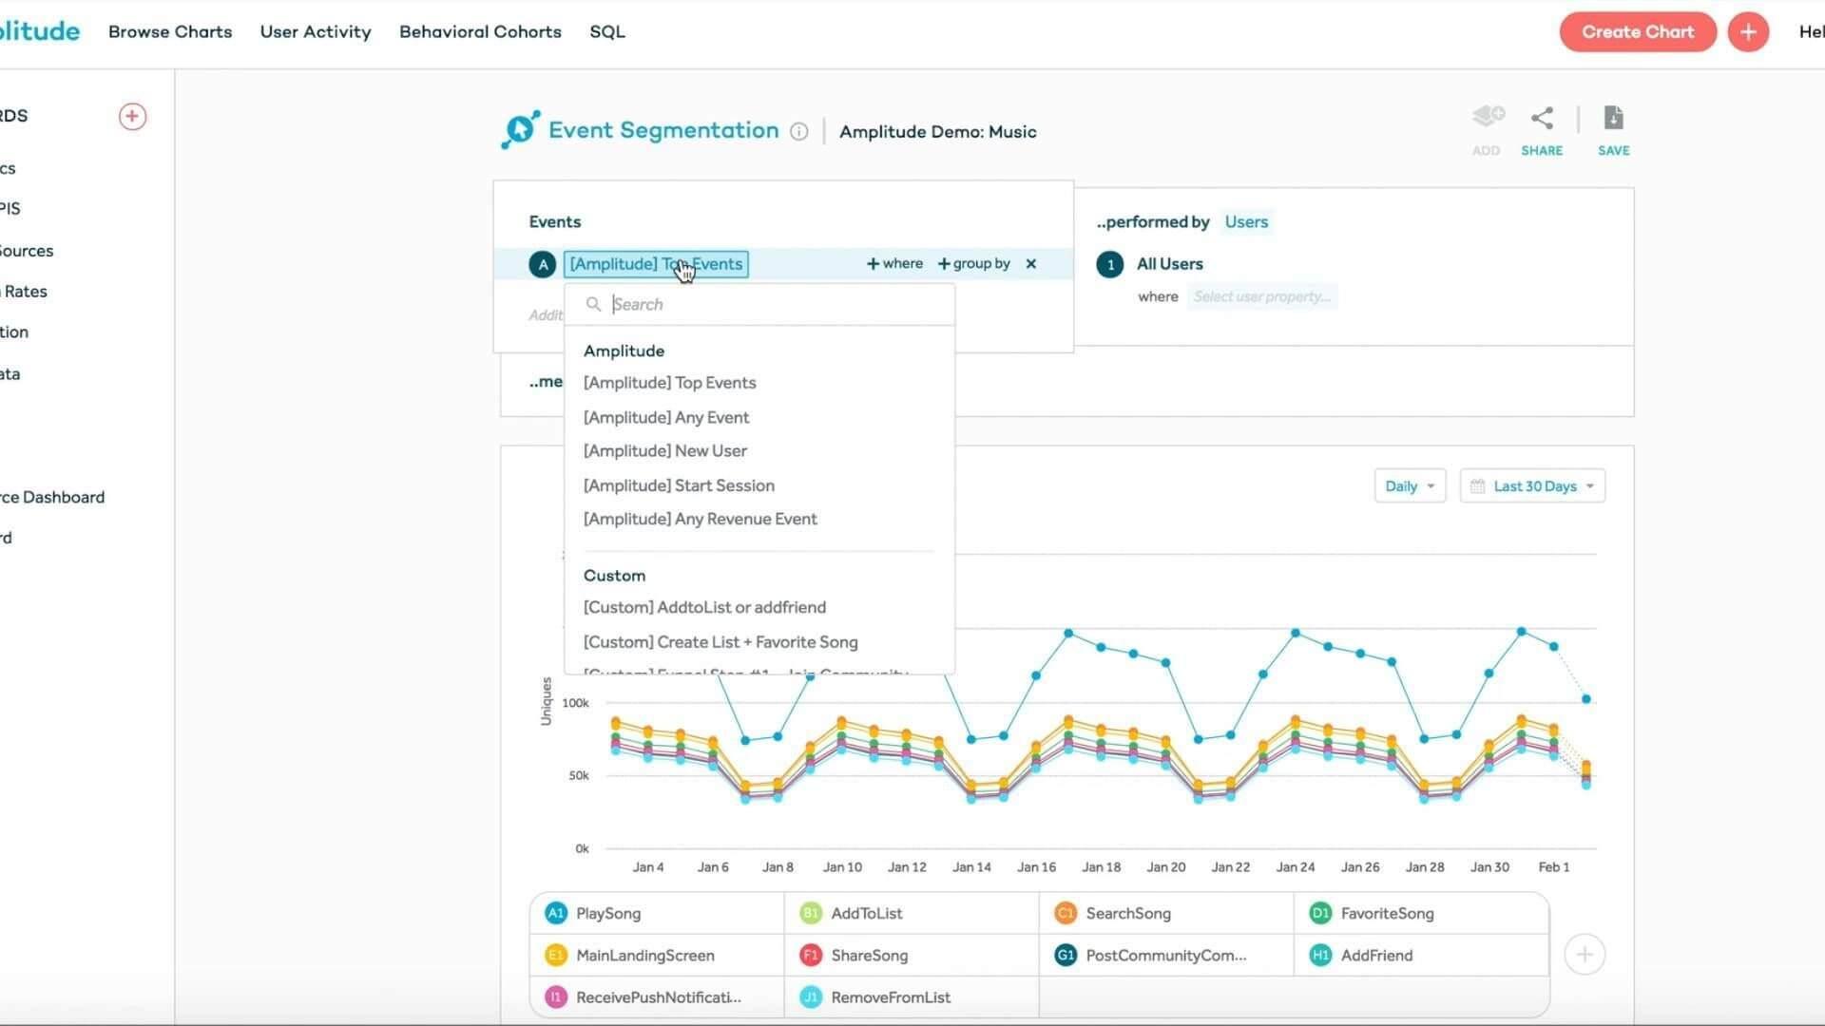Click the All Users segment label
The height and width of the screenshot is (1026, 1825).
click(1170, 264)
